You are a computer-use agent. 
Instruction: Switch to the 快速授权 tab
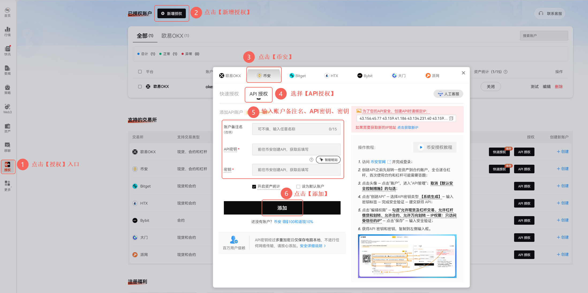(229, 94)
